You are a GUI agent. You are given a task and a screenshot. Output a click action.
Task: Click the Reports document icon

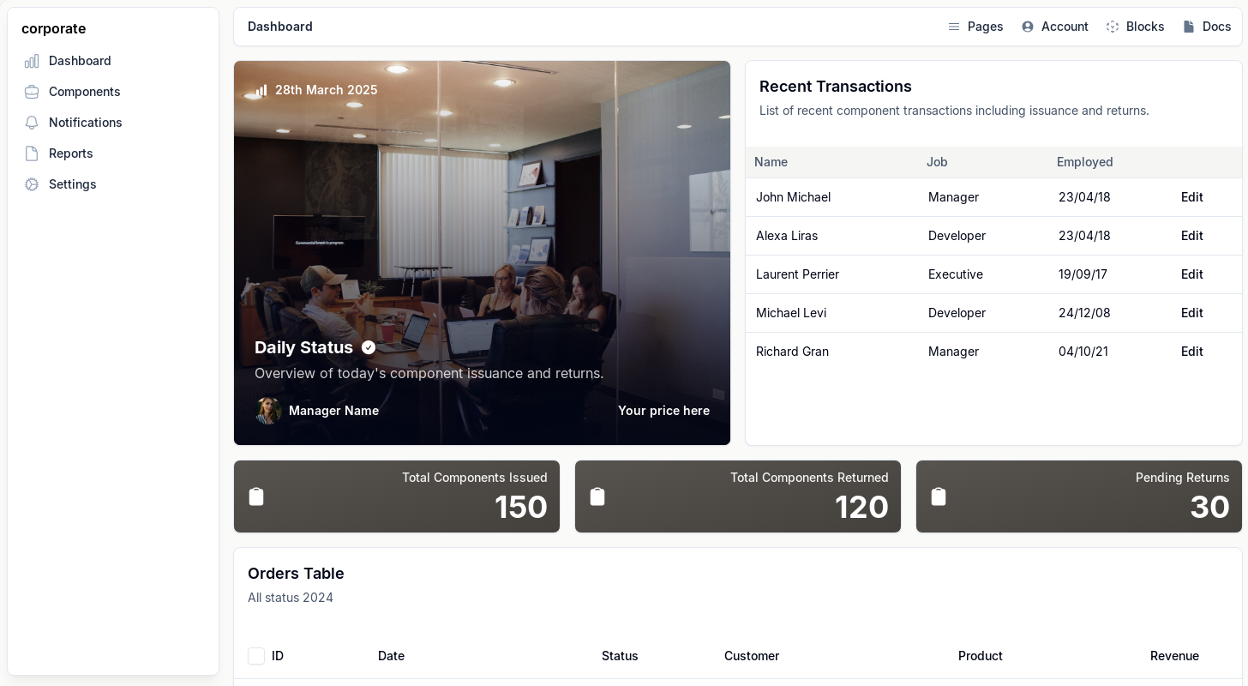point(32,153)
